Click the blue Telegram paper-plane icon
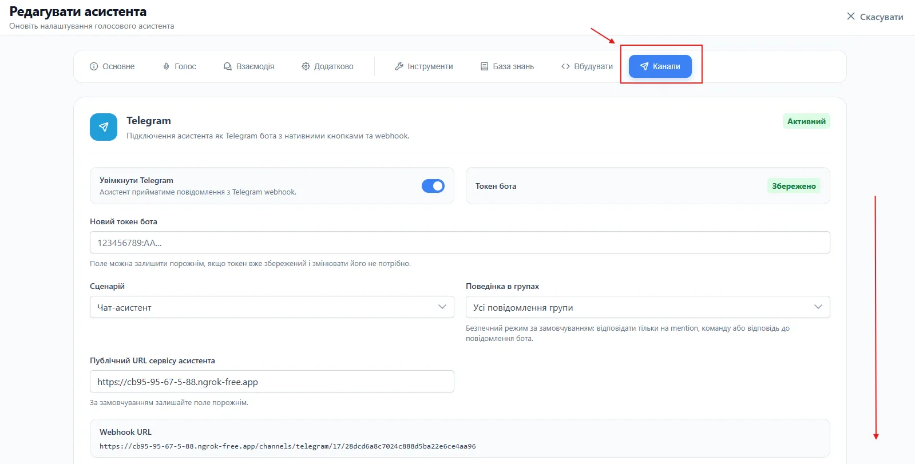The height and width of the screenshot is (464, 915). tap(104, 127)
